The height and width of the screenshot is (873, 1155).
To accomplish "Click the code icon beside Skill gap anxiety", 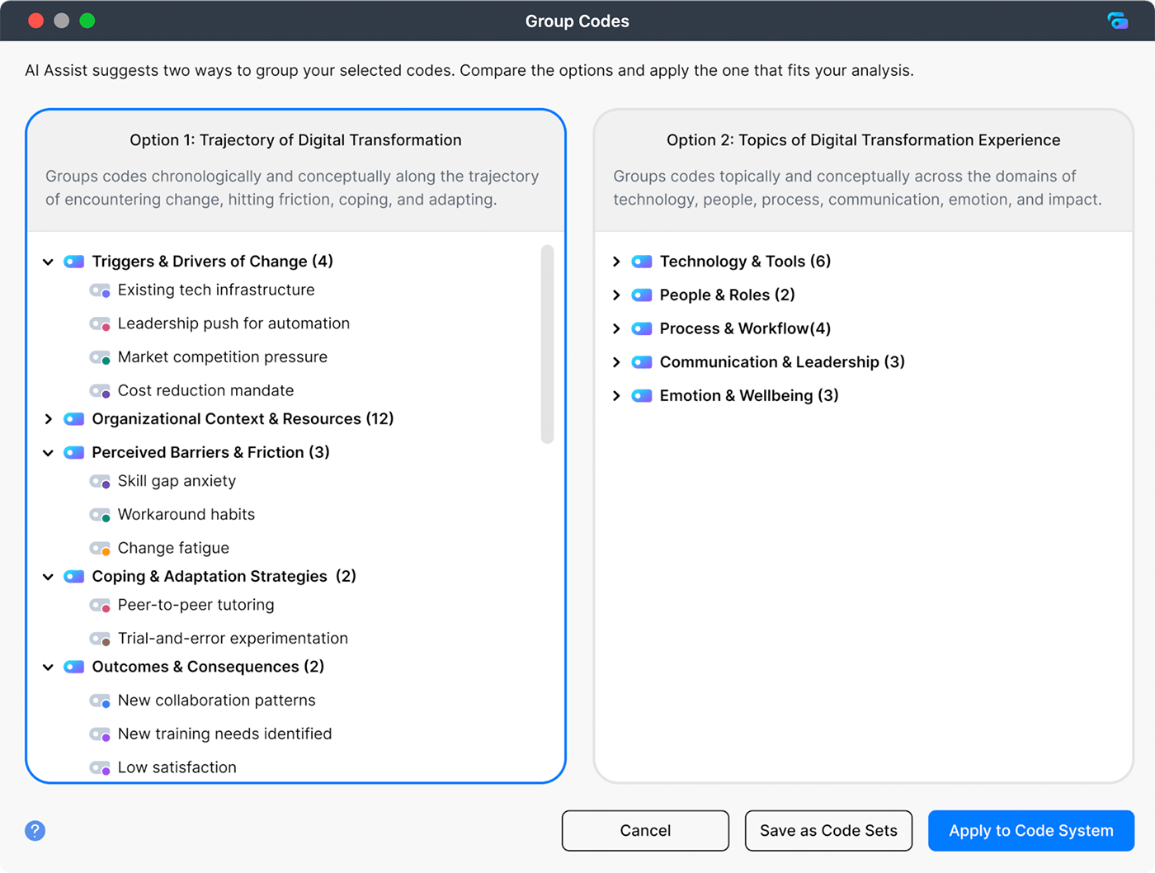I will tap(100, 481).
